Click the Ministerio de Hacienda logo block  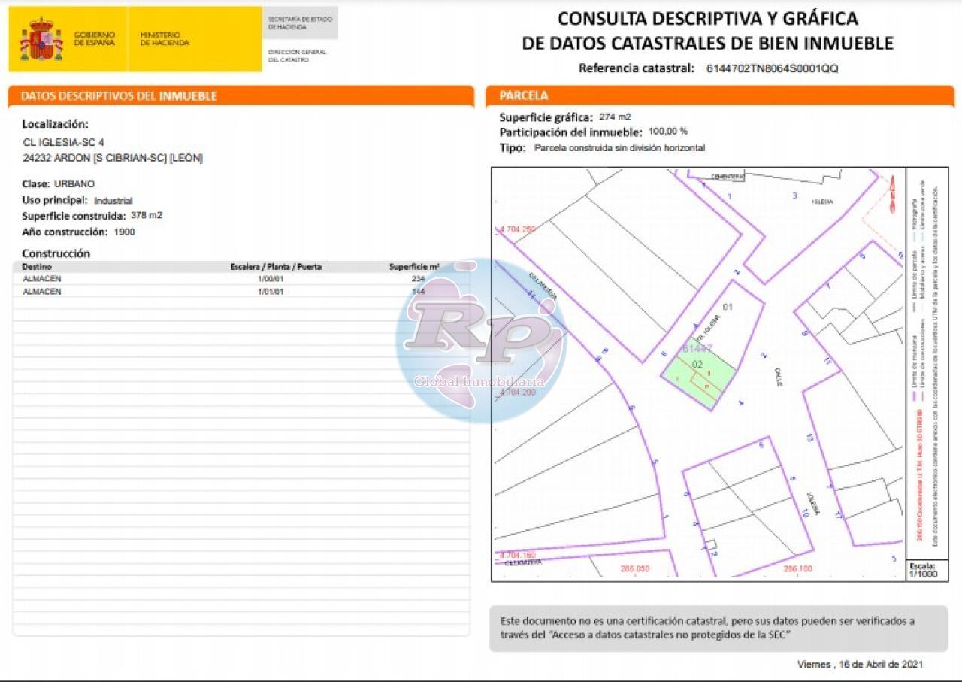(165, 39)
